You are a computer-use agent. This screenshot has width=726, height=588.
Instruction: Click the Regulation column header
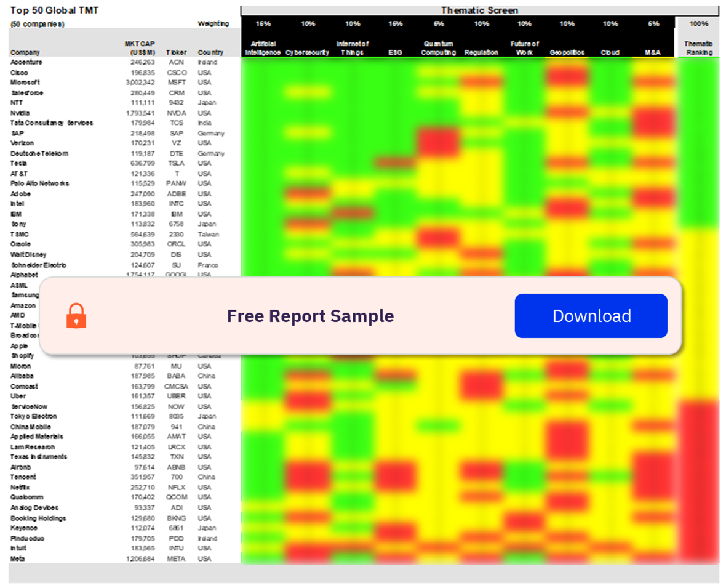pyautogui.click(x=481, y=52)
